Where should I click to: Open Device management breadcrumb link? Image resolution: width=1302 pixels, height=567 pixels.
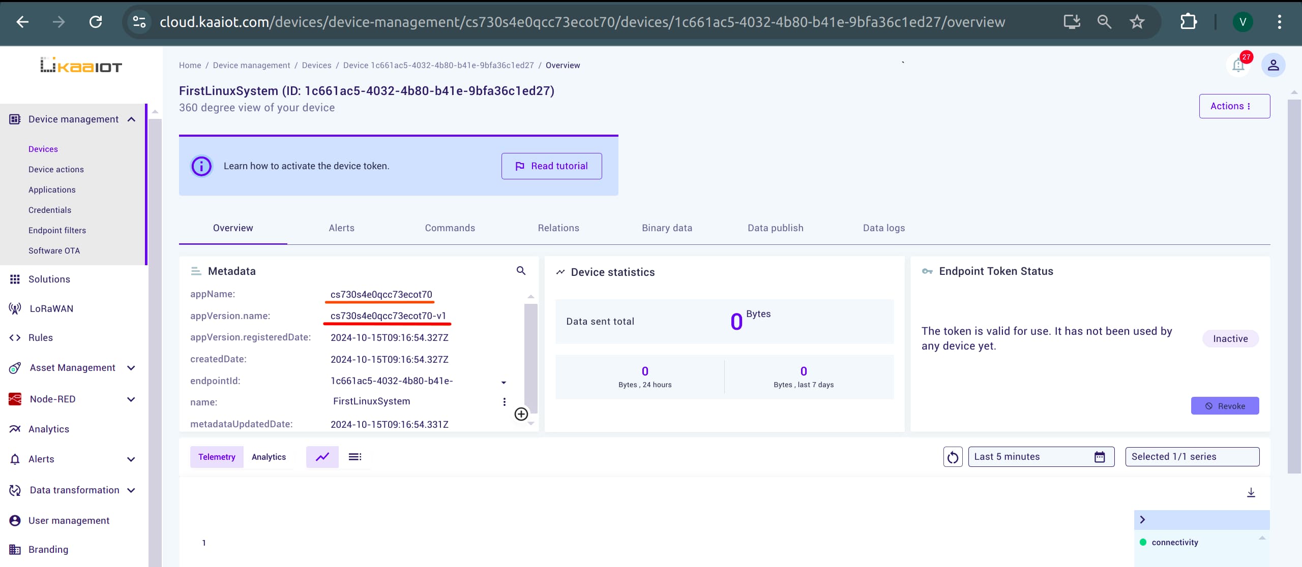click(x=251, y=65)
